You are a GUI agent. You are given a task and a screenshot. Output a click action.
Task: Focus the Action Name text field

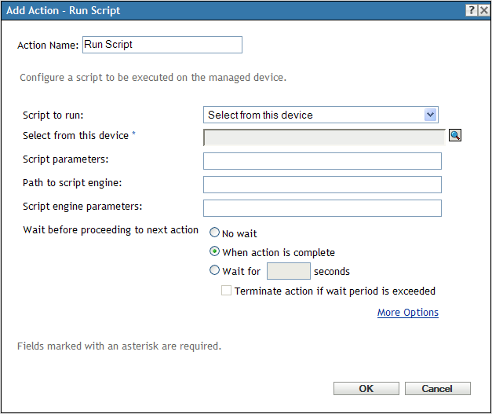(x=162, y=45)
